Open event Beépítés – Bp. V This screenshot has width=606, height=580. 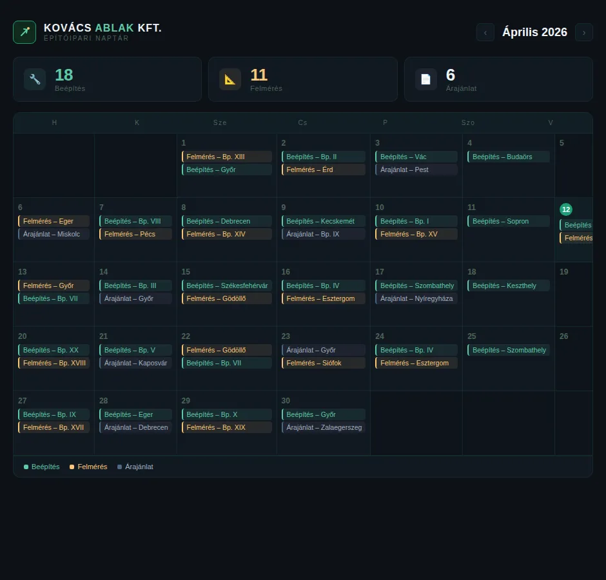[x=135, y=351]
